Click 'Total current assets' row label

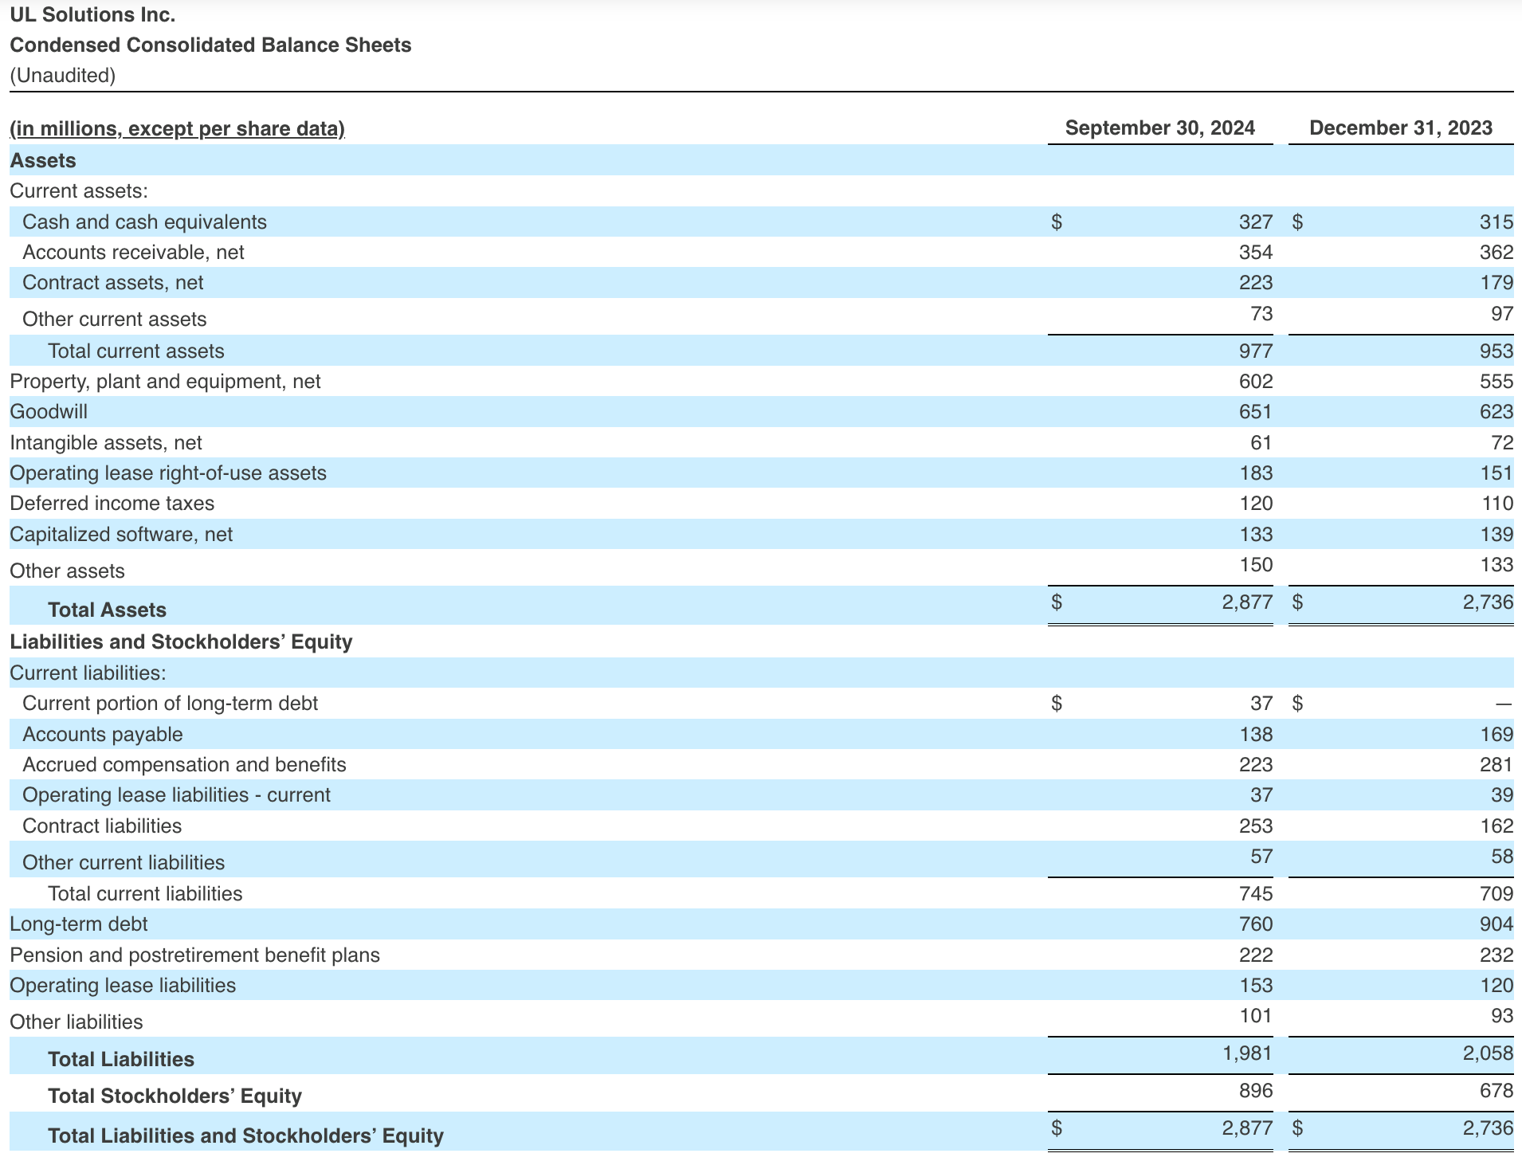pyautogui.click(x=135, y=351)
